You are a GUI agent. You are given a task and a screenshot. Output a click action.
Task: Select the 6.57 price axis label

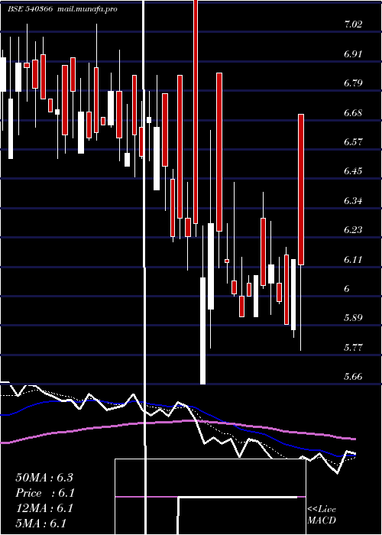pyautogui.click(x=353, y=142)
